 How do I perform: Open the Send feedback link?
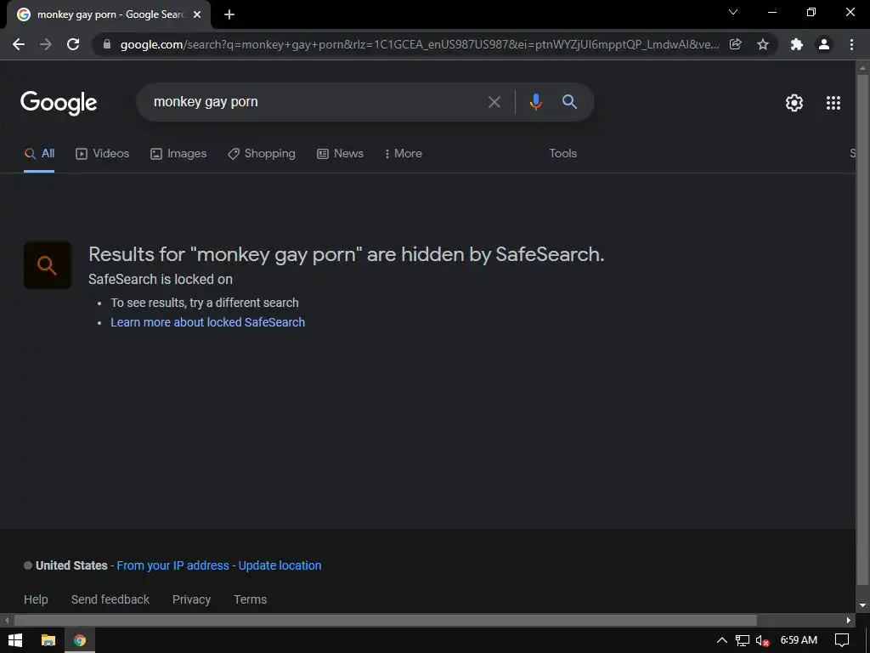[110, 599]
